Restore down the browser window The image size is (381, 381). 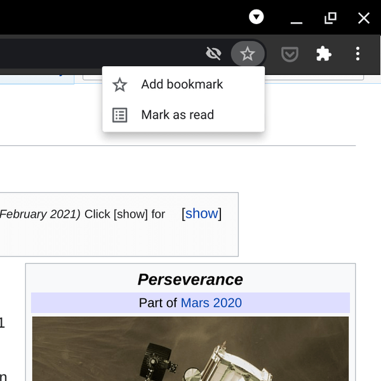tap(330, 18)
